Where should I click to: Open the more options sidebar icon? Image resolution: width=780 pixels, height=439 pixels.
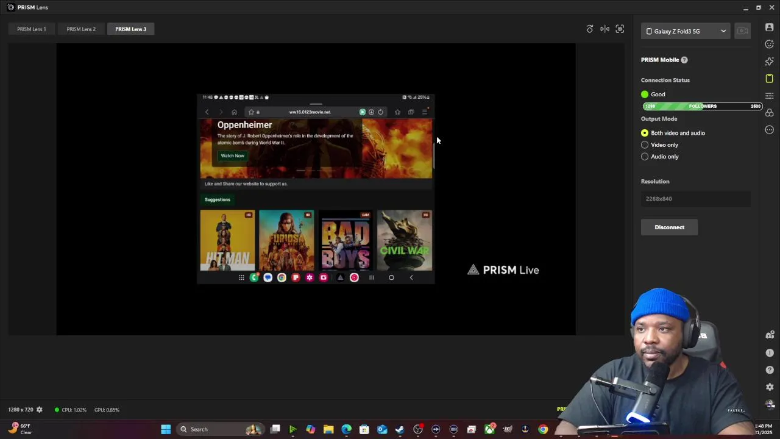770,130
